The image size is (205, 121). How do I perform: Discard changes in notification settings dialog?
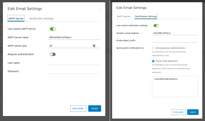[x=178, y=112]
